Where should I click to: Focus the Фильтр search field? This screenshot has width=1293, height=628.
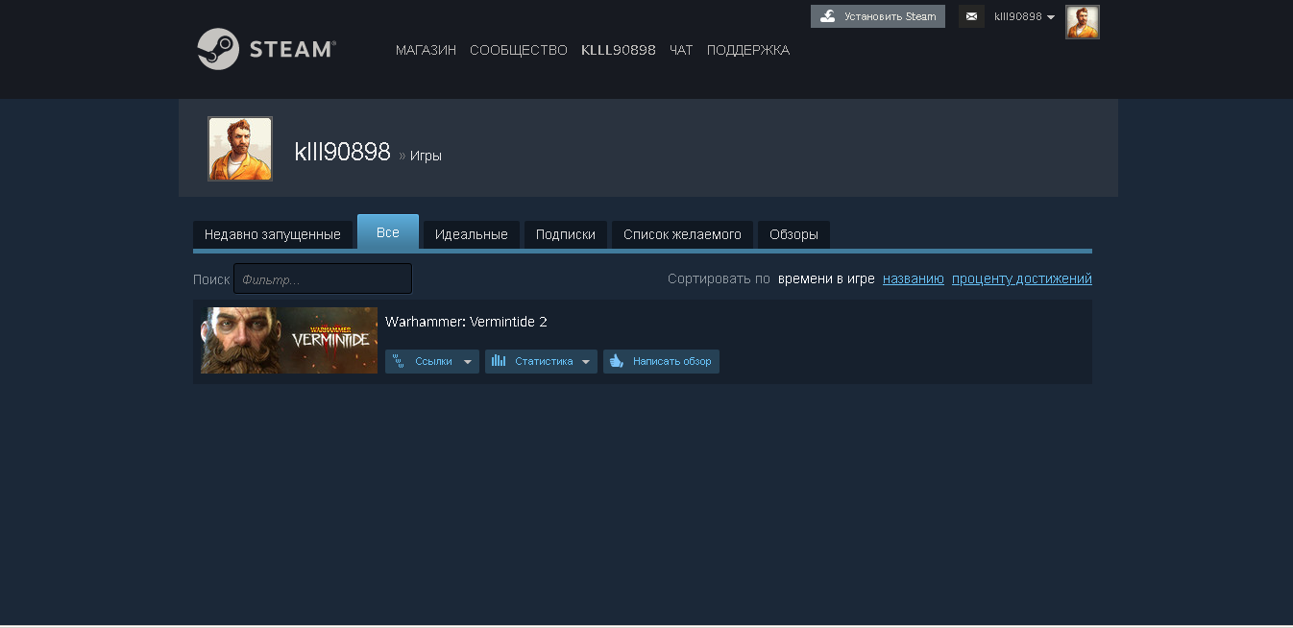coord(323,278)
